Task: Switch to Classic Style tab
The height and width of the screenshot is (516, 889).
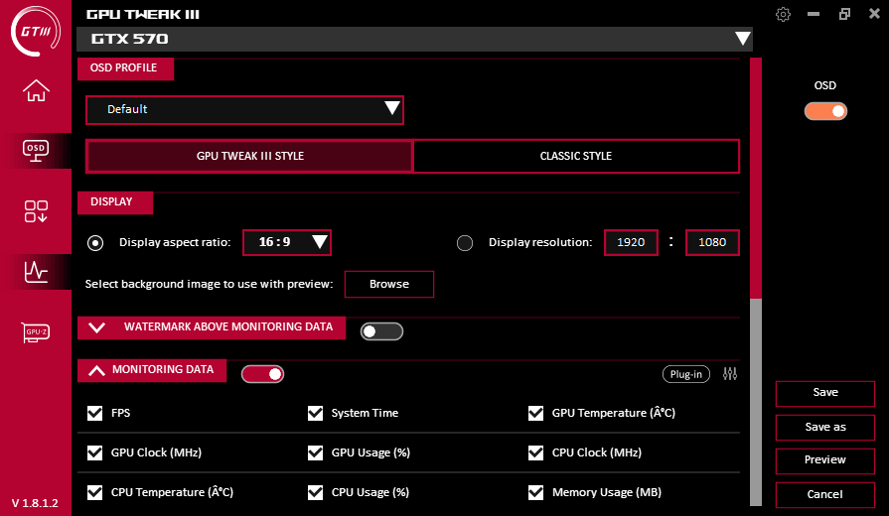Action: coord(576,156)
